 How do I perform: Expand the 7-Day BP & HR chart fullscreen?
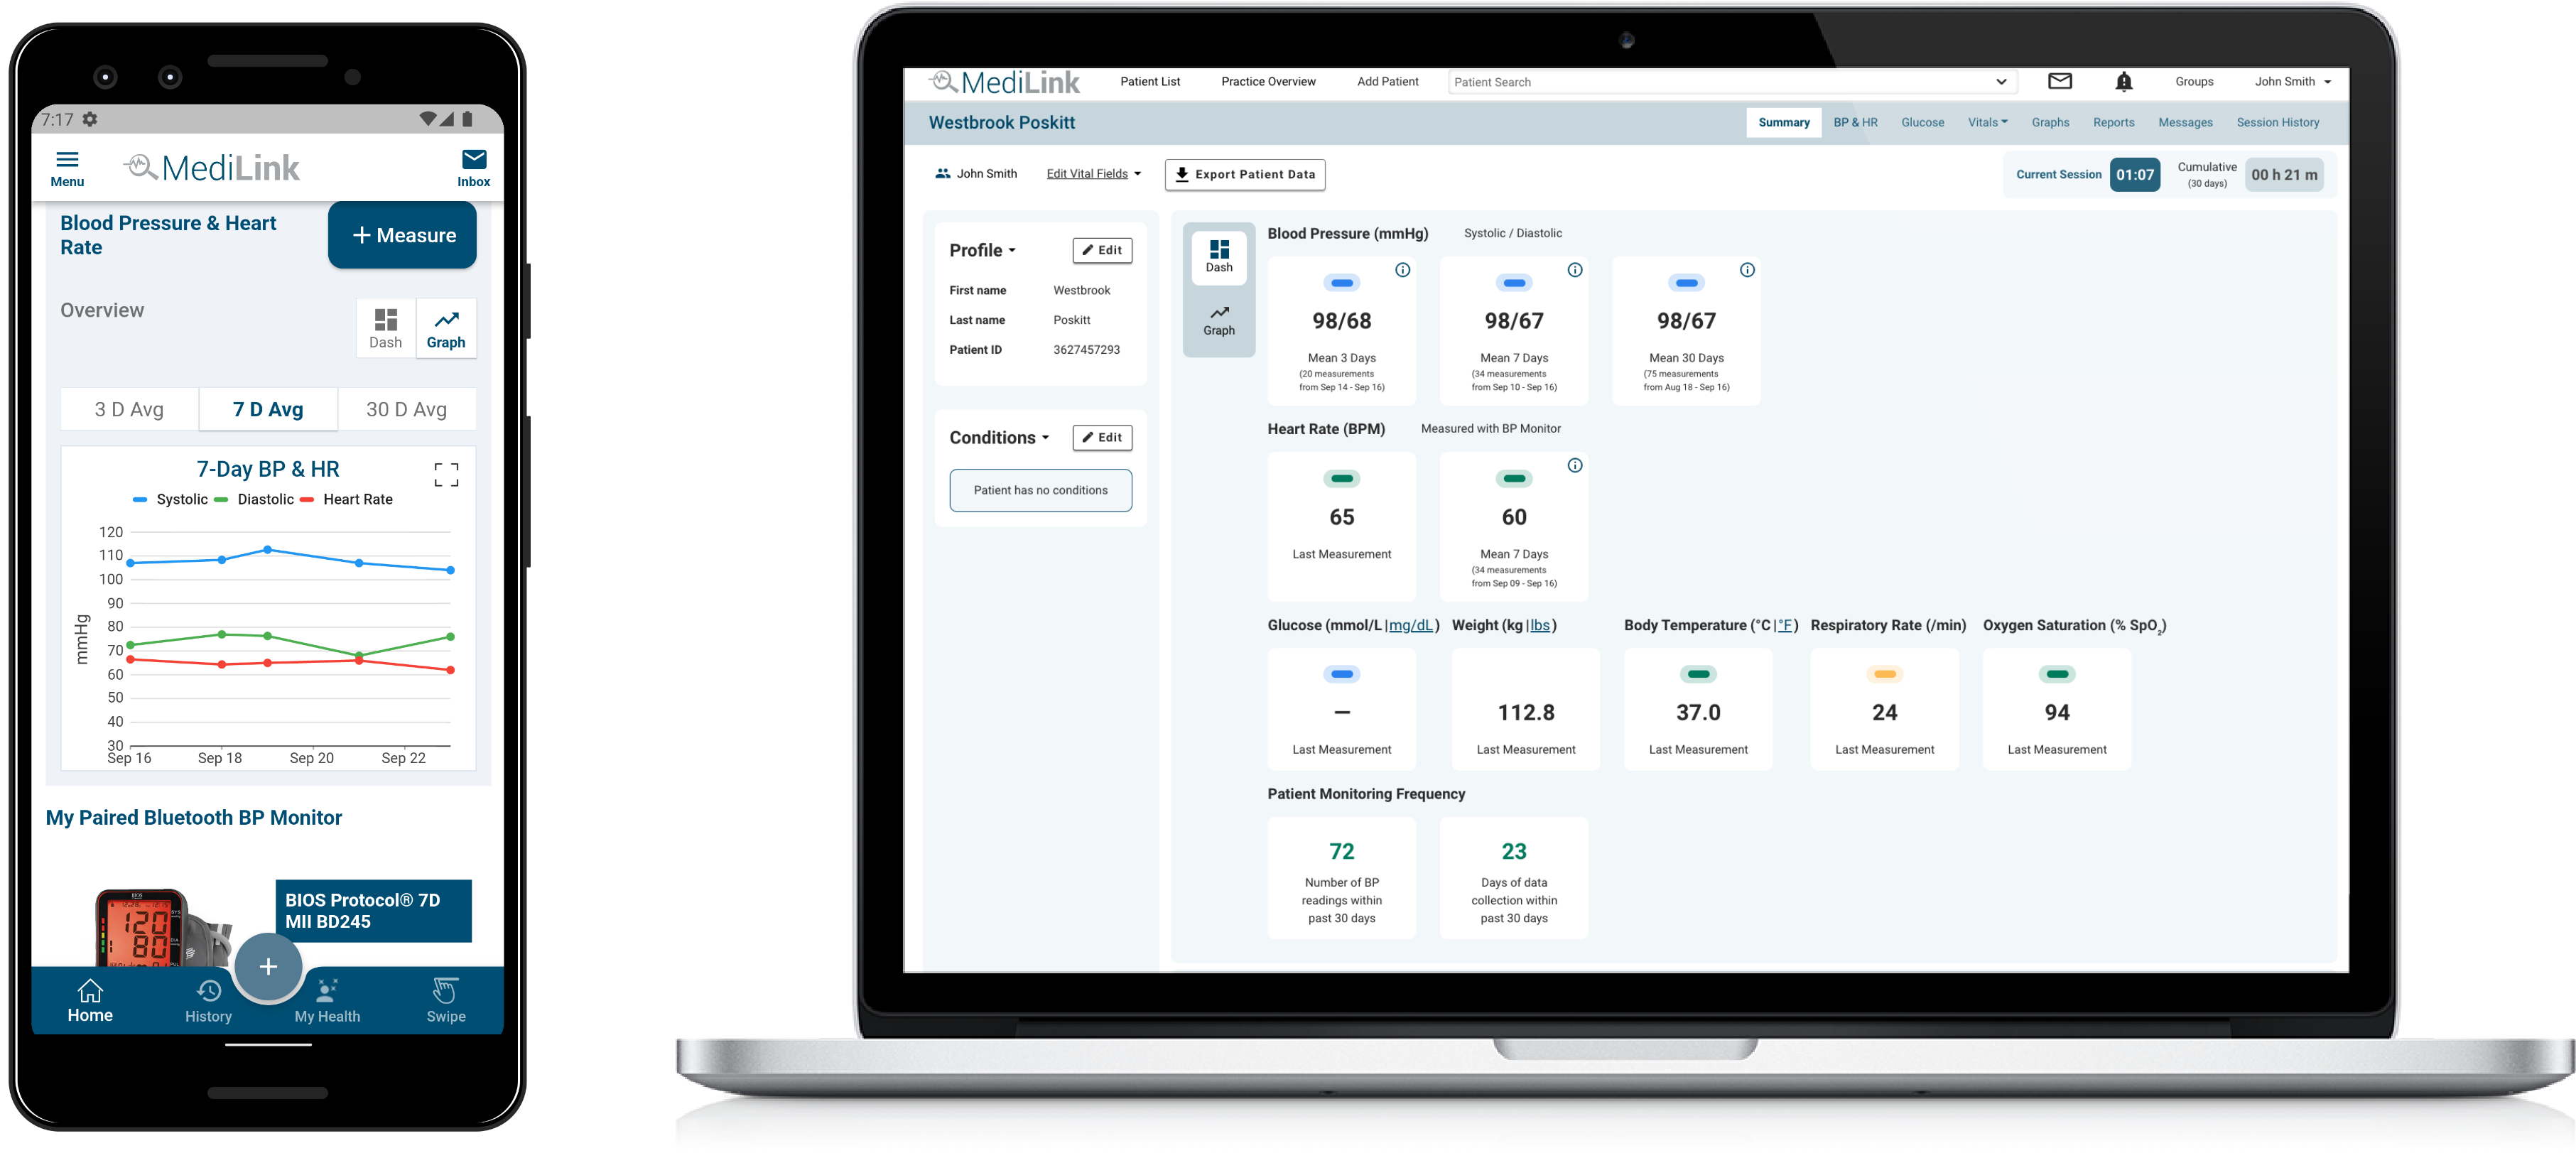446,474
